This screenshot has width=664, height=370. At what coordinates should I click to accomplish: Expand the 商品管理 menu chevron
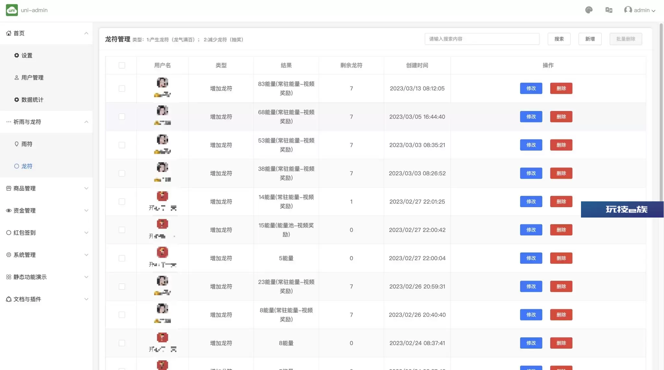86,188
